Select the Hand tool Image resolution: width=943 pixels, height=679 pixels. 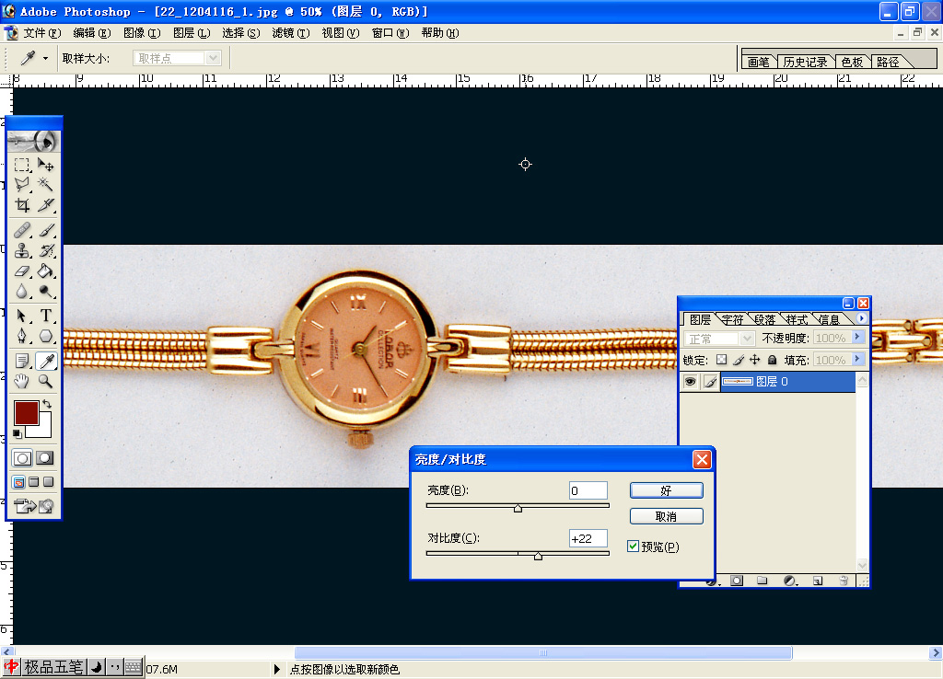click(x=22, y=381)
